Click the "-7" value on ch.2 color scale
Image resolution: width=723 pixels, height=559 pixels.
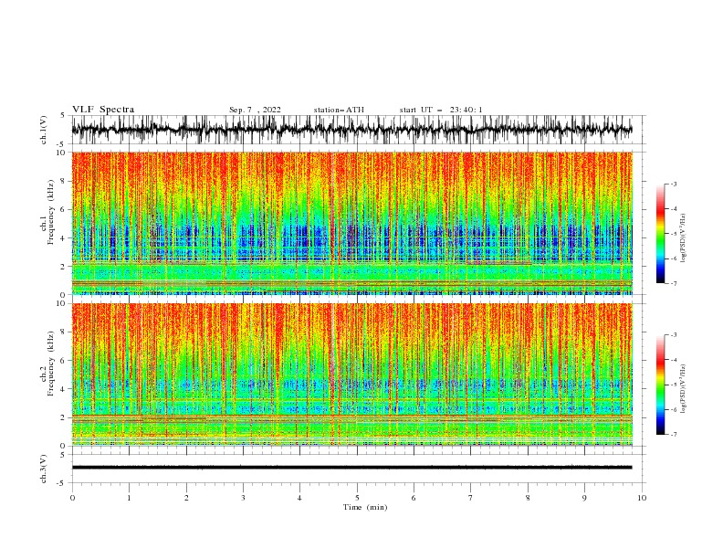[674, 434]
